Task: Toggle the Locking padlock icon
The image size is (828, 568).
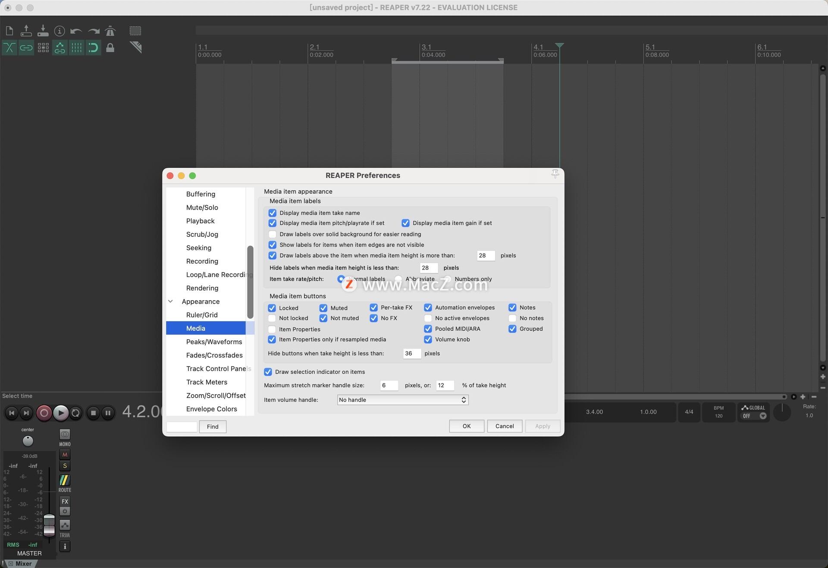Action: [110, 47]
